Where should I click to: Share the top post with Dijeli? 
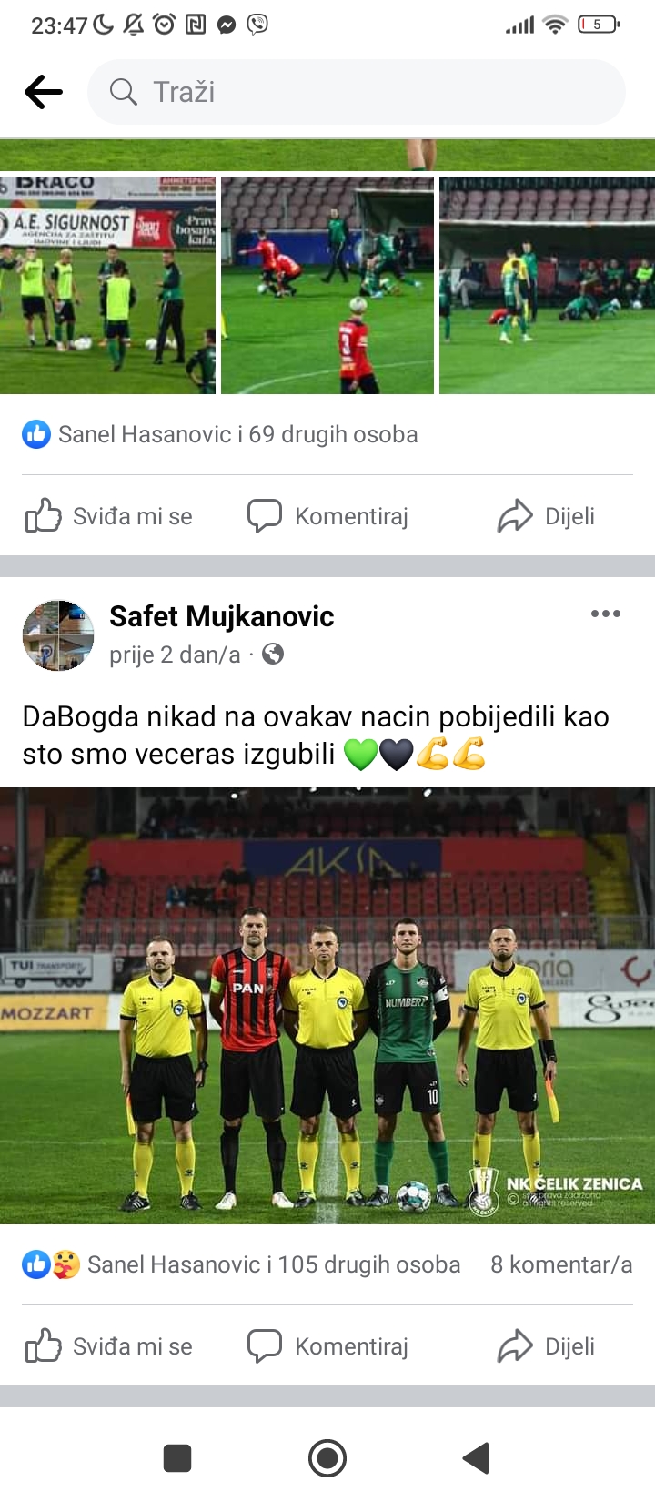click(546, 516)
